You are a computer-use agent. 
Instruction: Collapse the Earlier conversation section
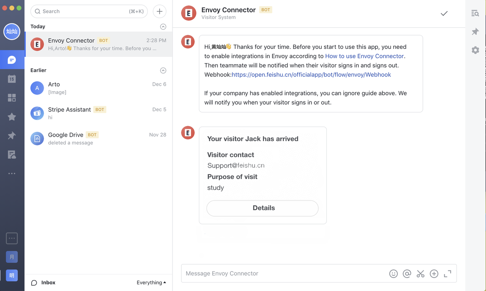point(163,70)
